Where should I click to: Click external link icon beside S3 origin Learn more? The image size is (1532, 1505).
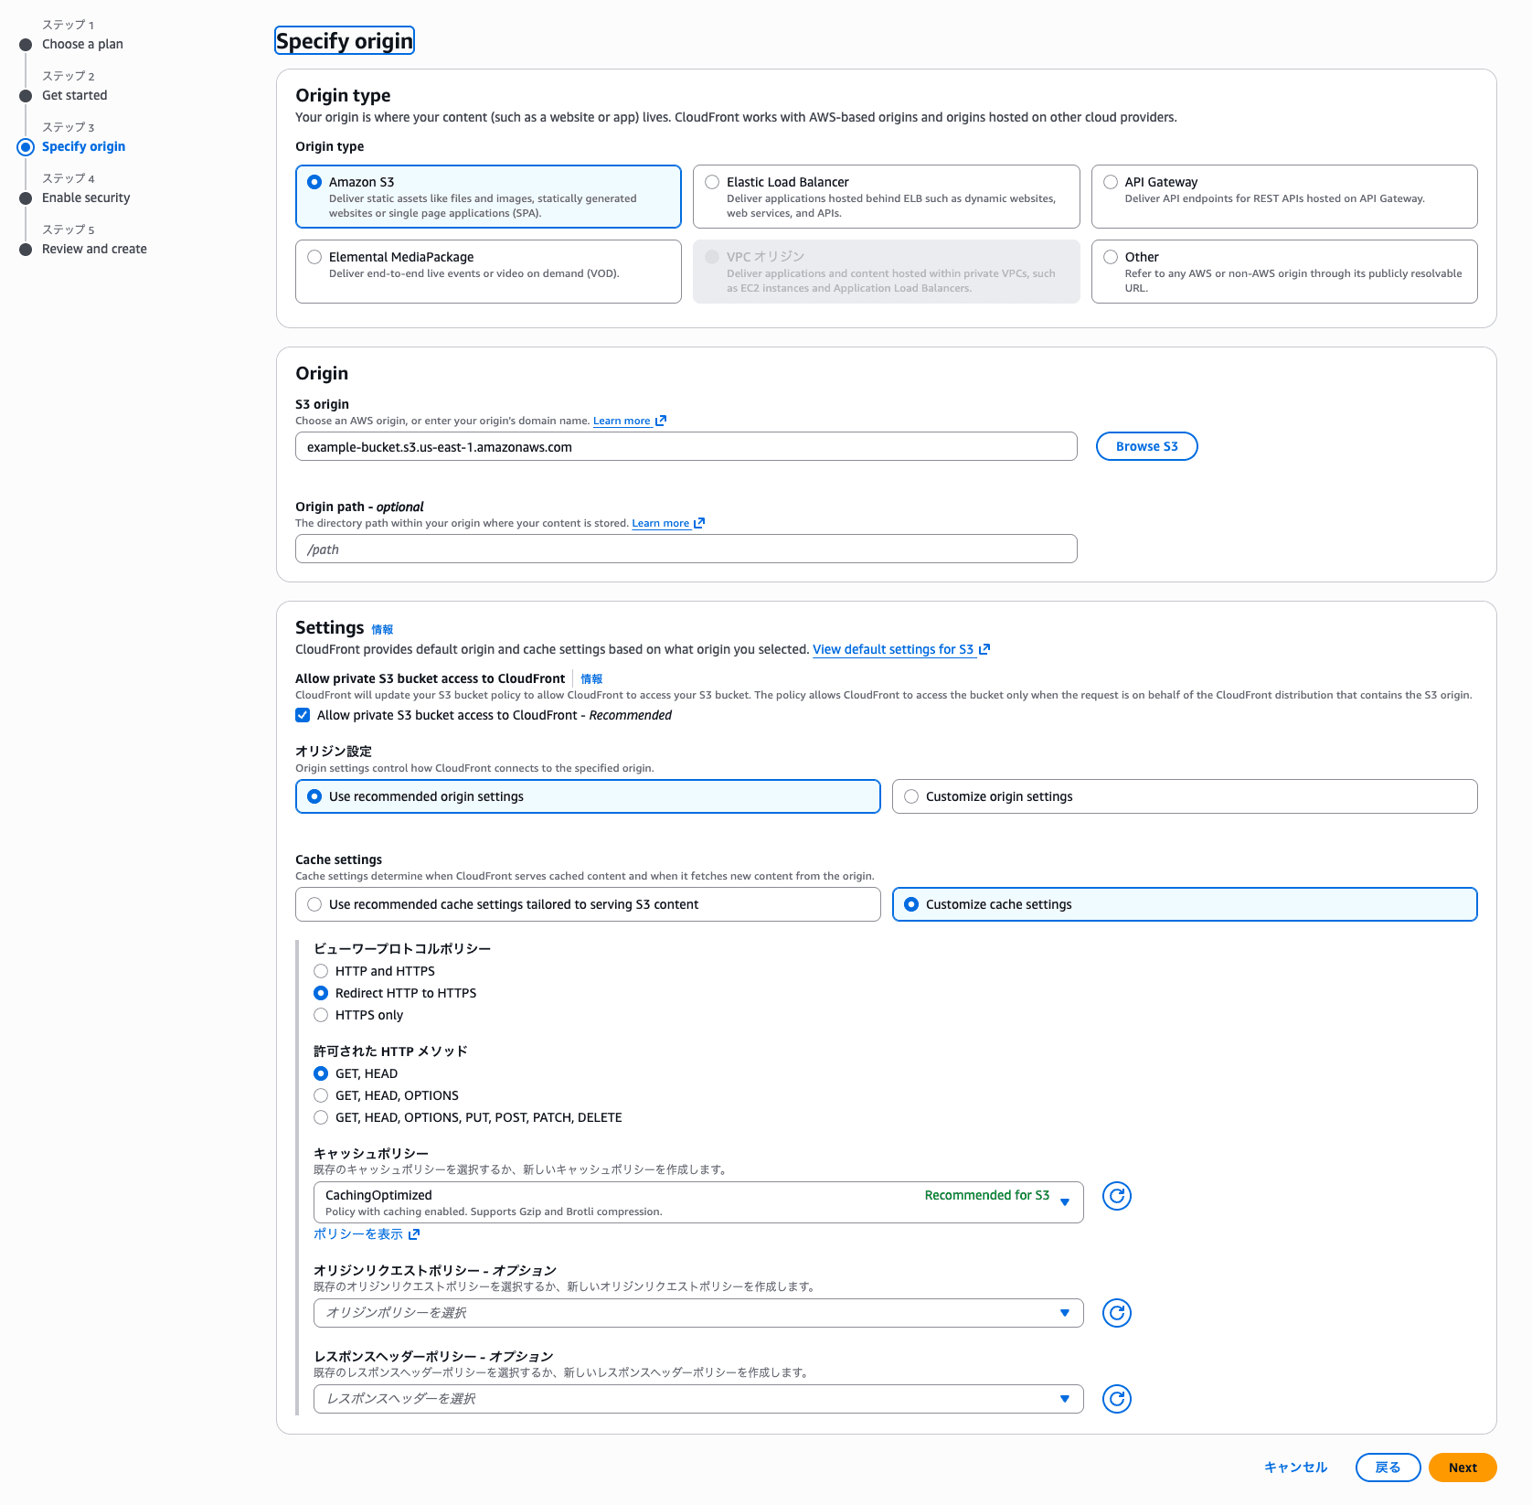pyautogui.click(x=661, y=421)
